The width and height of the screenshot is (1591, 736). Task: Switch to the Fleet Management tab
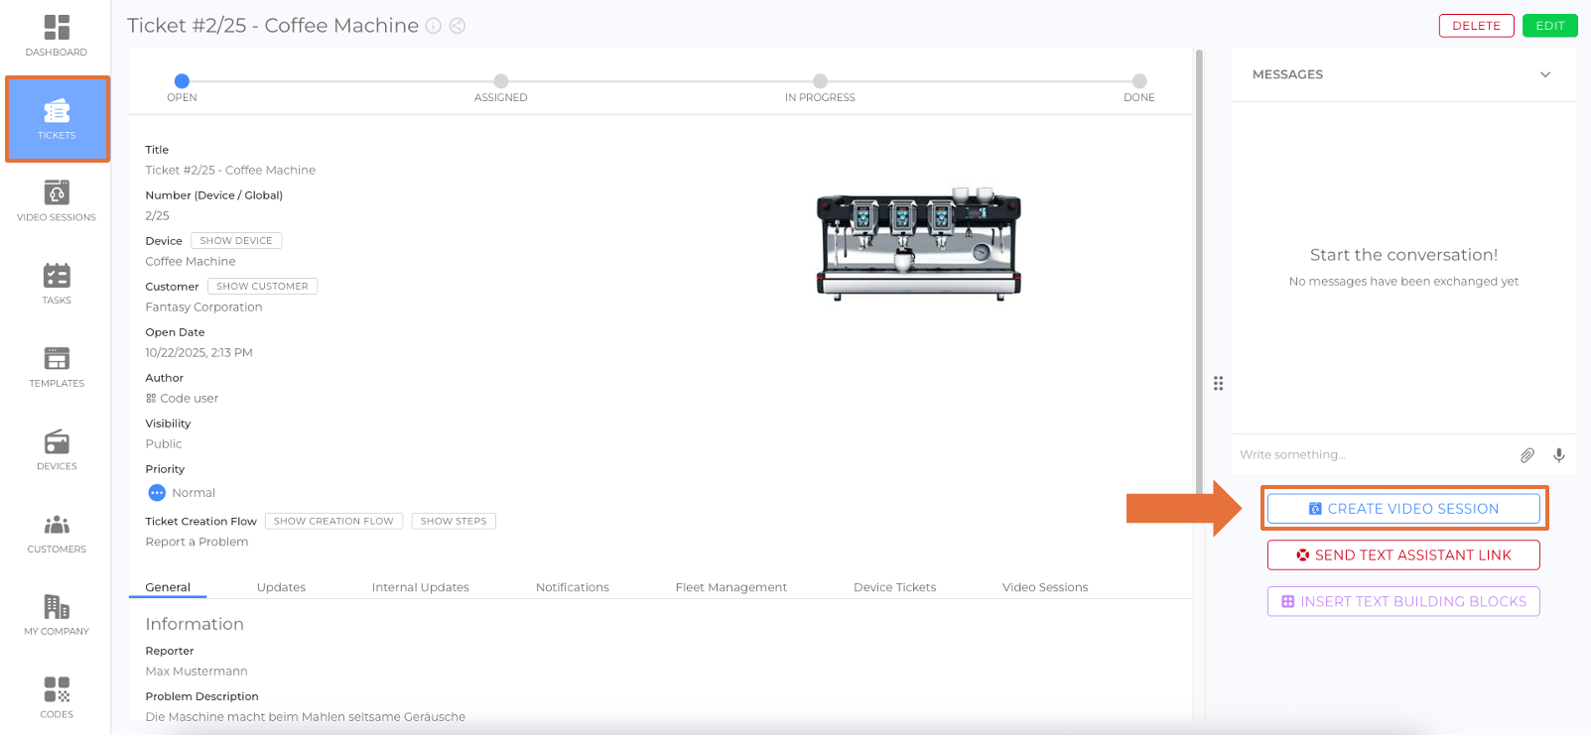730,587
